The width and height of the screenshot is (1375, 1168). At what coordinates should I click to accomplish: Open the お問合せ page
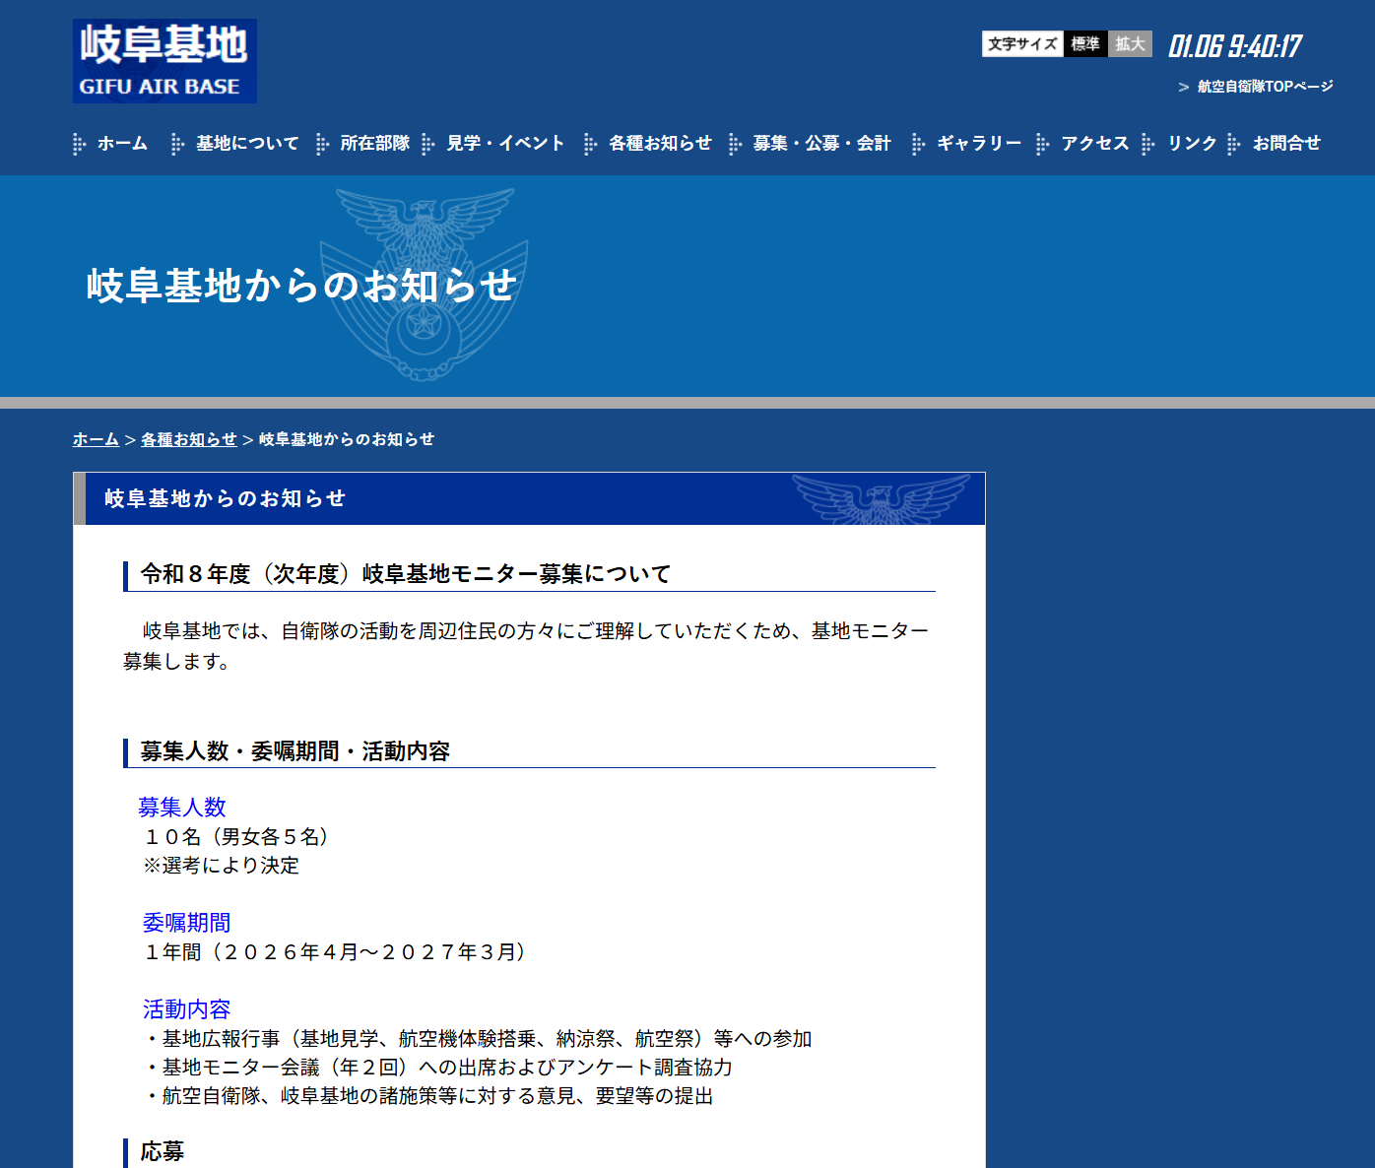pos(1286,144)
